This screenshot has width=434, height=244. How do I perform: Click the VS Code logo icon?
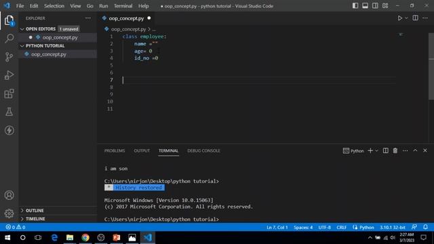(x=7, y=5)
